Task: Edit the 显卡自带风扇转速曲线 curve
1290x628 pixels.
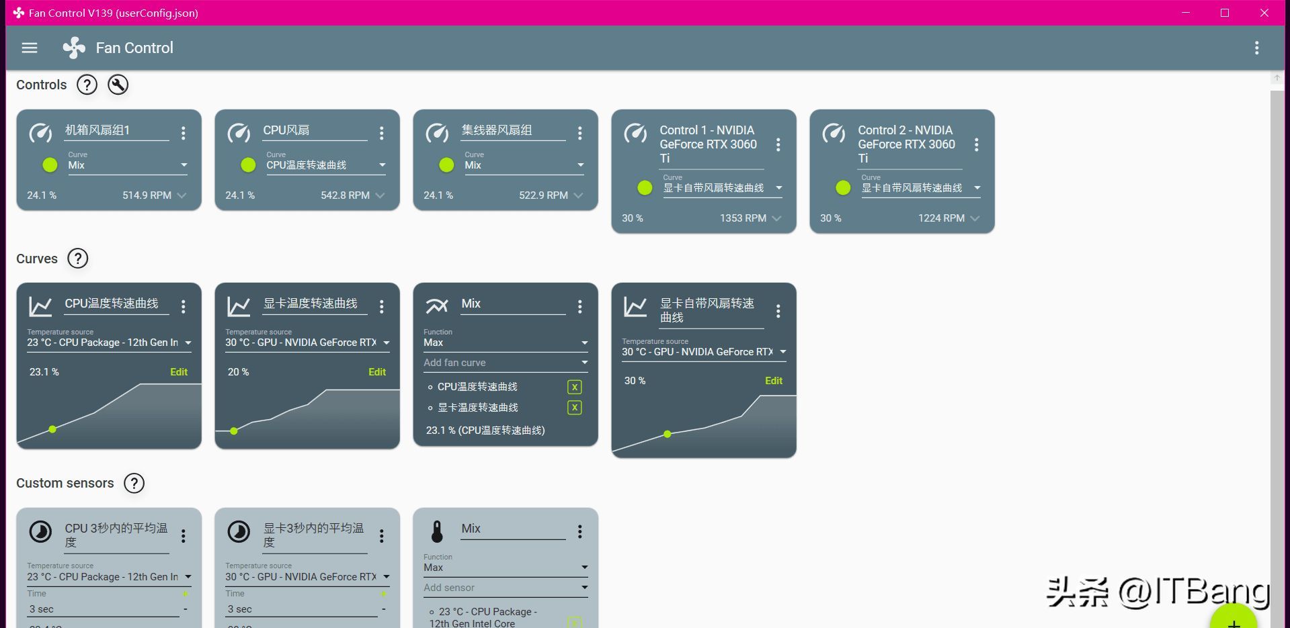Action: [774, 381]
